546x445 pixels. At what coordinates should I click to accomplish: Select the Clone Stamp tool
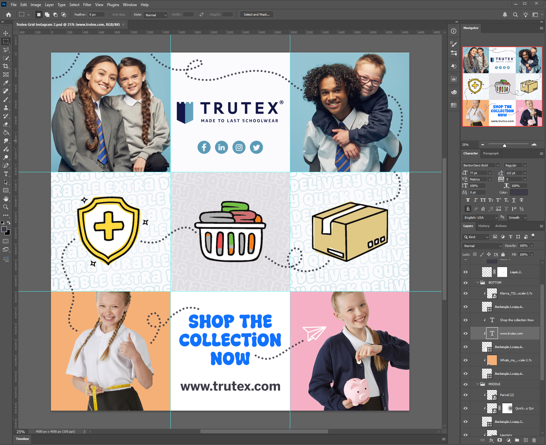click(x=6, y=108)
